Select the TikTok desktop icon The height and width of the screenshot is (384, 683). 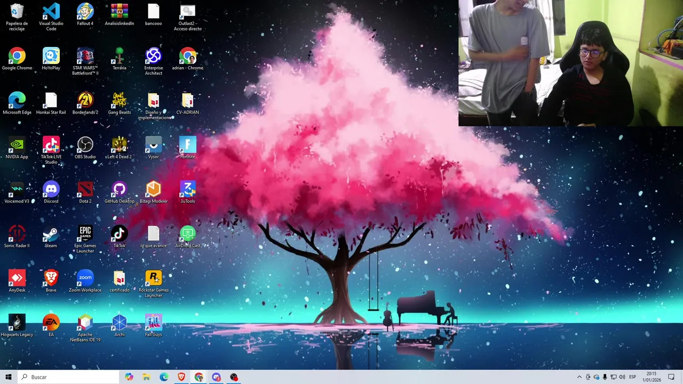119,234
